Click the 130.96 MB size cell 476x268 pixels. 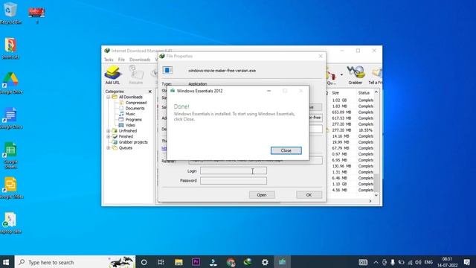pos(341,166)
